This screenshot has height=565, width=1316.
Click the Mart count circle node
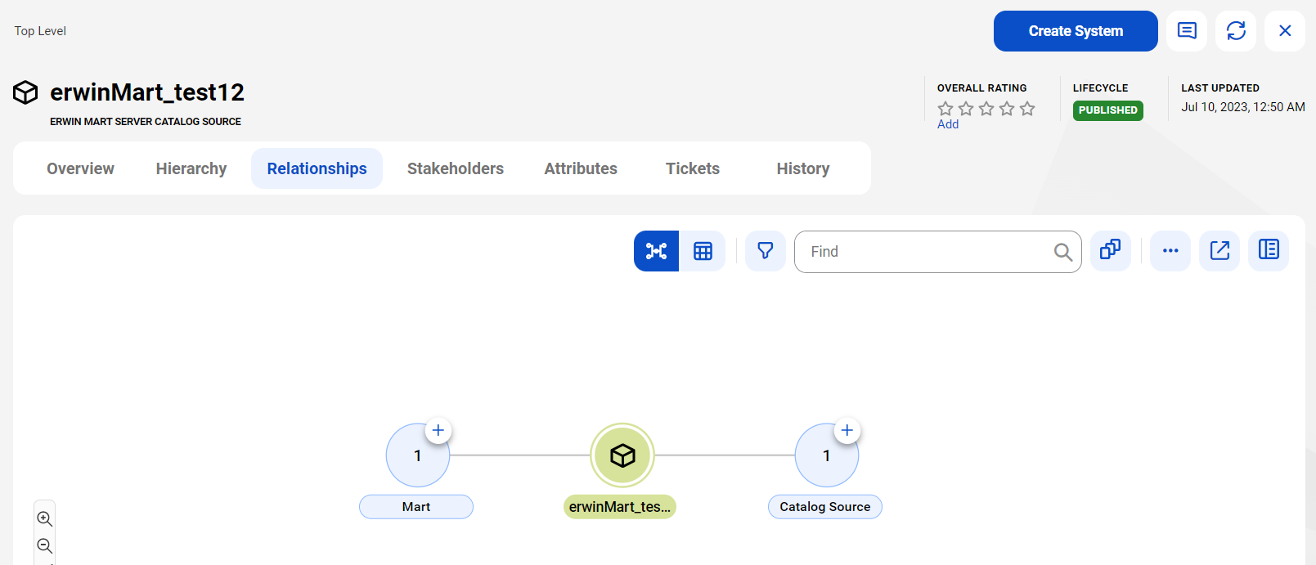[417, 456]
